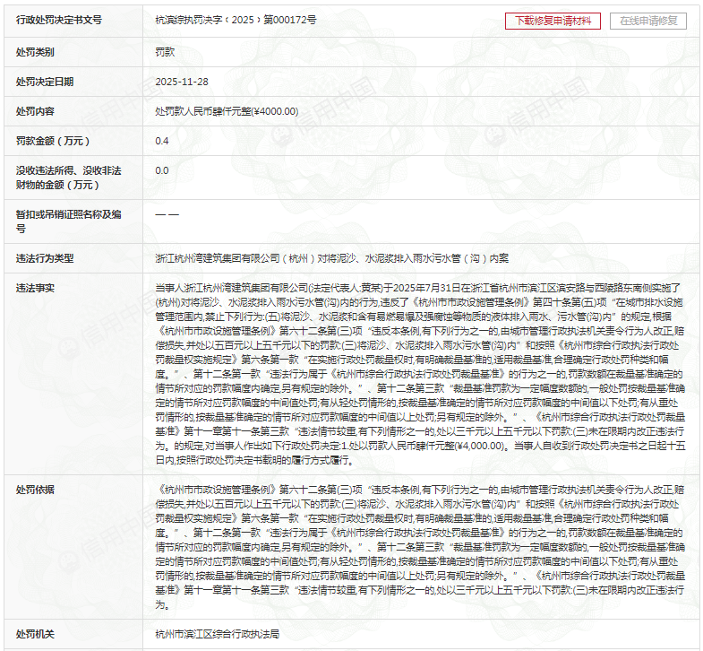Select the date value 2025-11-28

click(182, 82)
